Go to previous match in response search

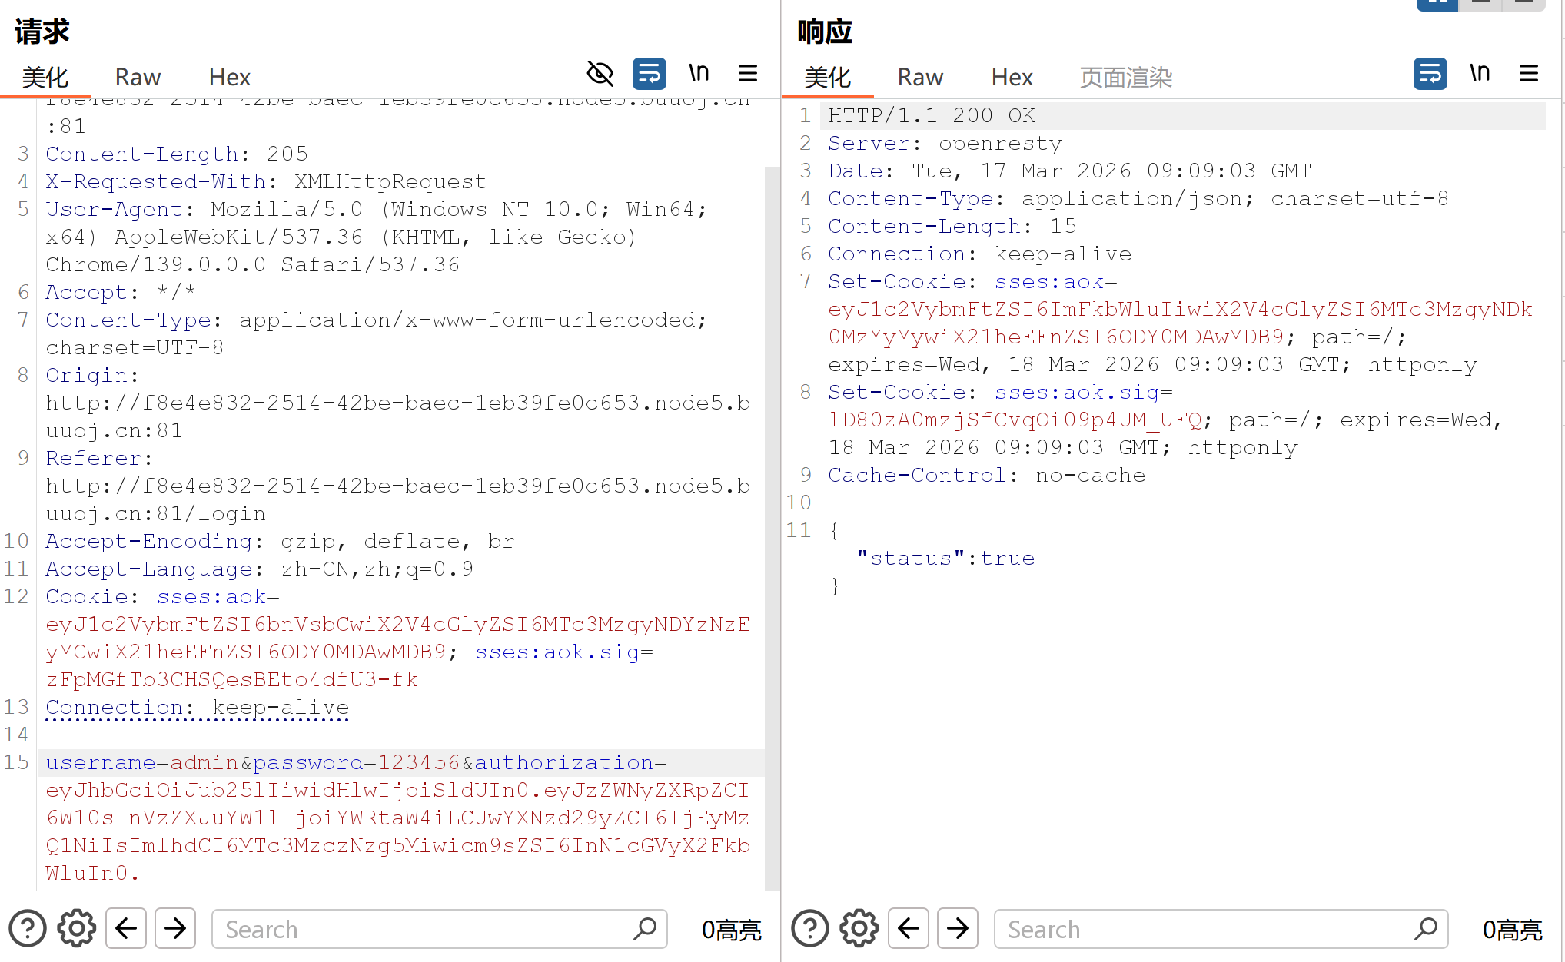(x=909, y=928)
